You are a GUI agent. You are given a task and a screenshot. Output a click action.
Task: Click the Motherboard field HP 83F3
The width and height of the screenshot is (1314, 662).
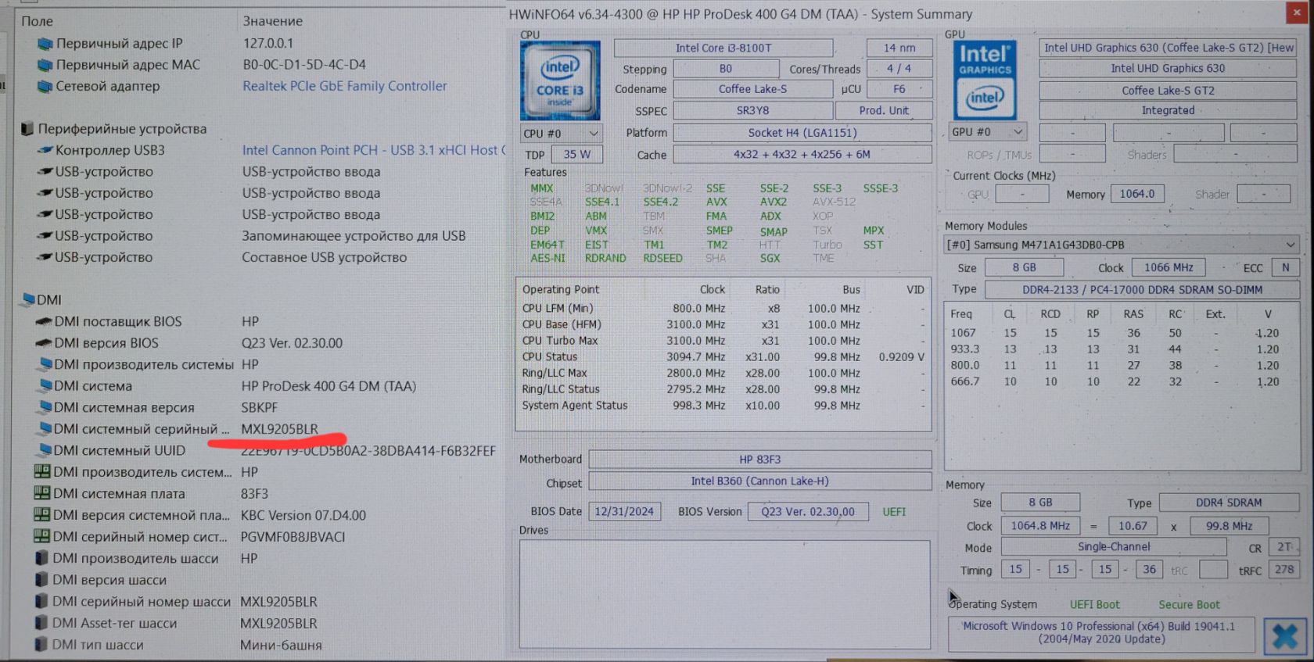click(x=760, y=460)
